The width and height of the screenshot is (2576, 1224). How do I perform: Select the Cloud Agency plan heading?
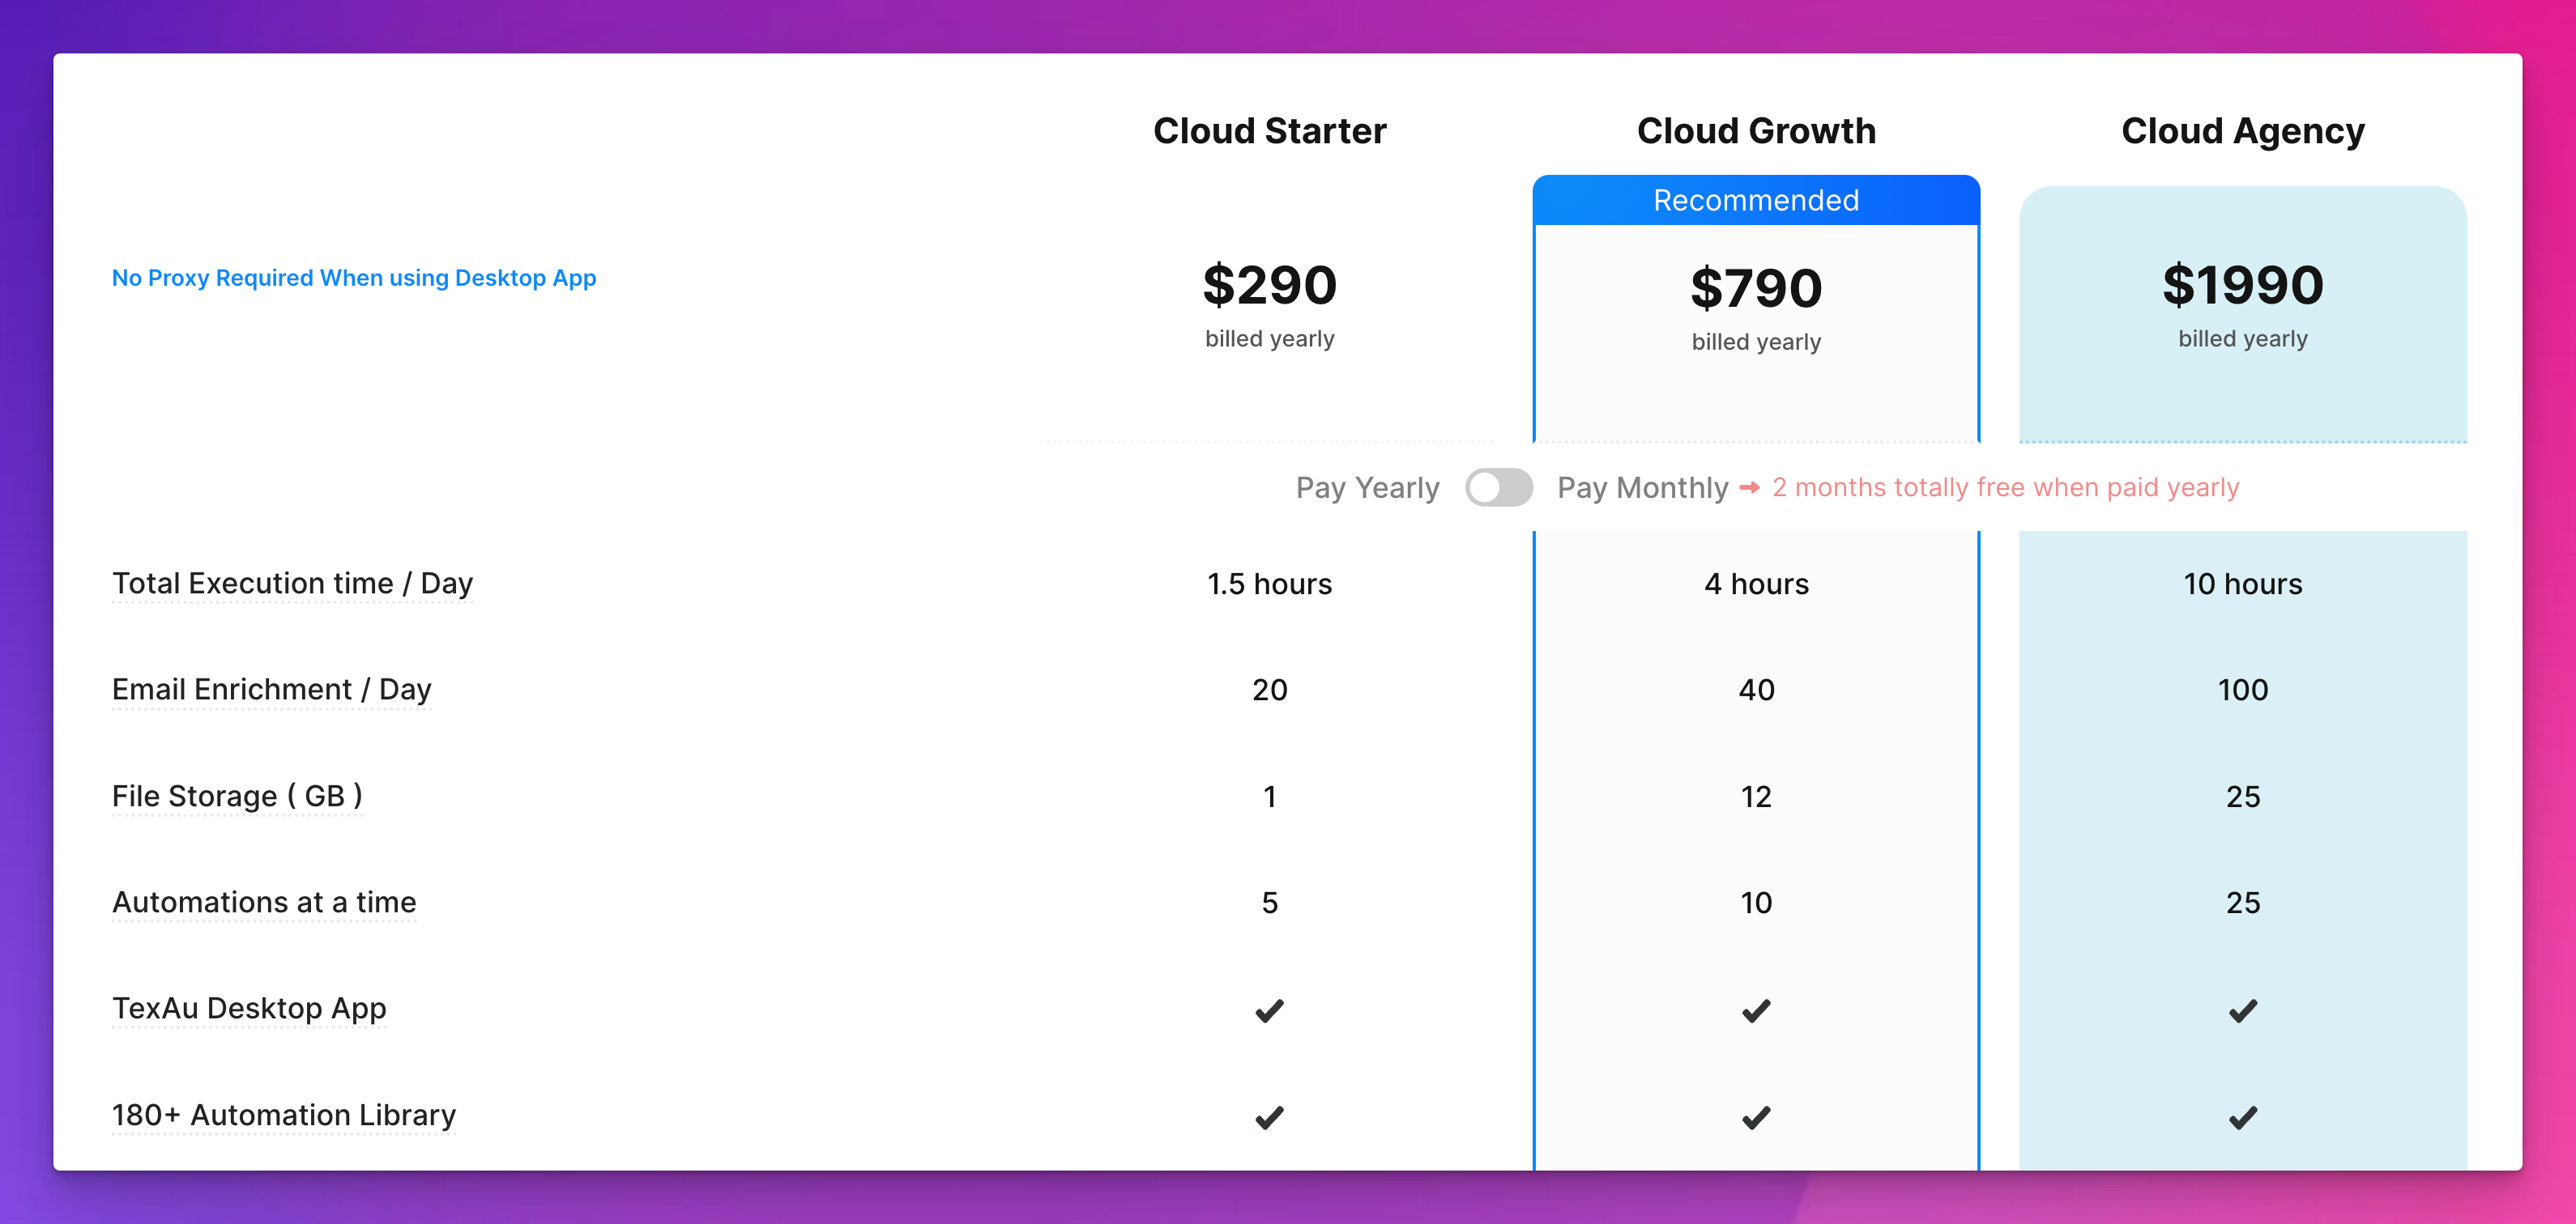point(2242,131)
